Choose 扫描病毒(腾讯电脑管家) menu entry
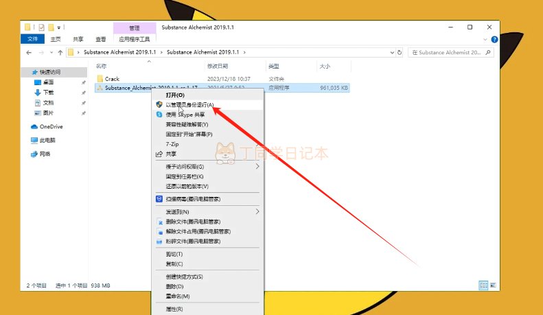The height and width of the screenshot is (315, 543). tap(208, 199)
